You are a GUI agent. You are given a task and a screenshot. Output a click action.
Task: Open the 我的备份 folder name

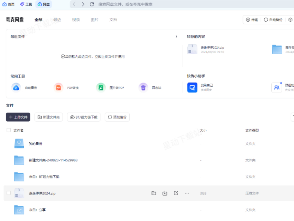[x=36, y=144]
